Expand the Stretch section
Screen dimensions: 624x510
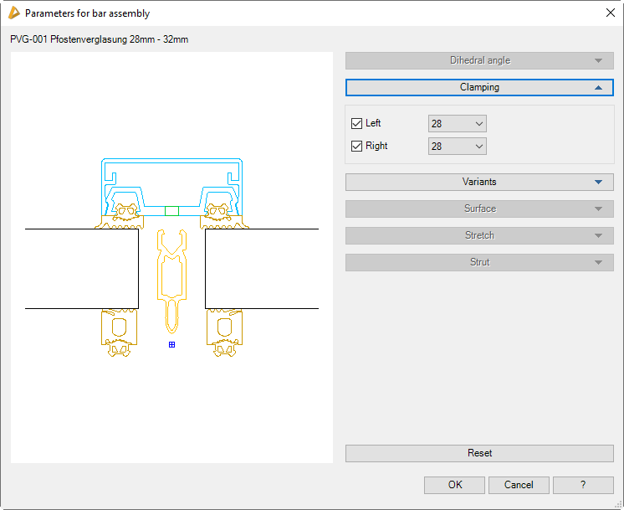pos(479,235)
